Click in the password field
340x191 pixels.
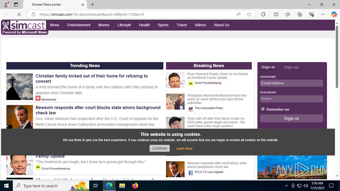click(x=291, y=99)
